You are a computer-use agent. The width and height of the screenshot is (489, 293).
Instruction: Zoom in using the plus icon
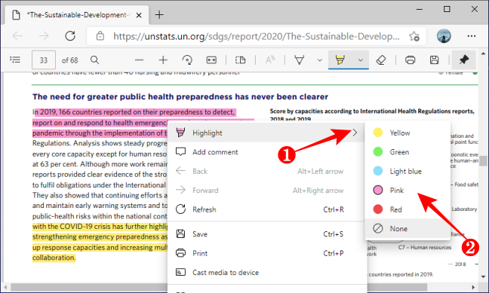click(163, 60)
